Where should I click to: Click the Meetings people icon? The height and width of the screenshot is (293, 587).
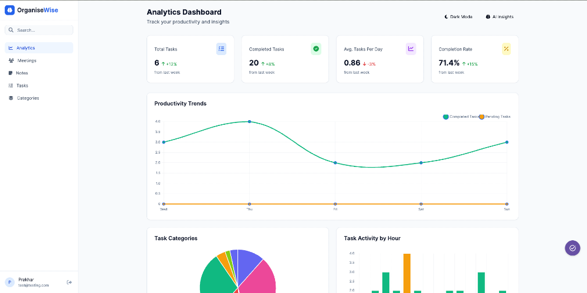[11, 60]
